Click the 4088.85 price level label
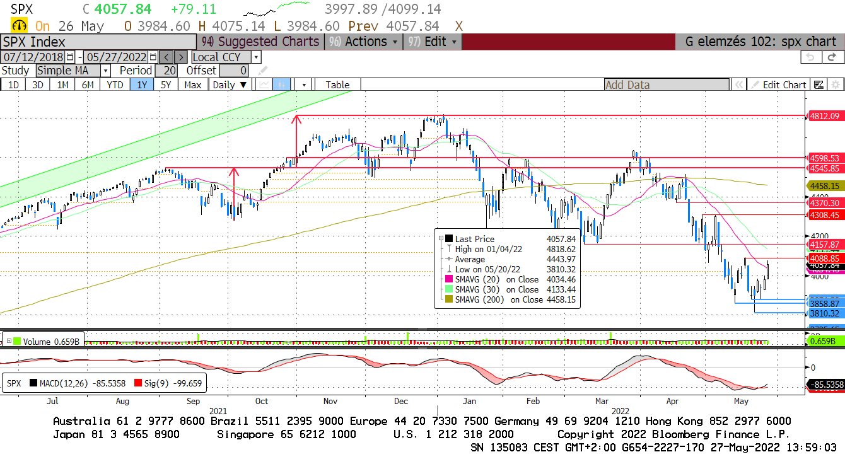Viewport: 845px width, 464px height. (825, 258)
